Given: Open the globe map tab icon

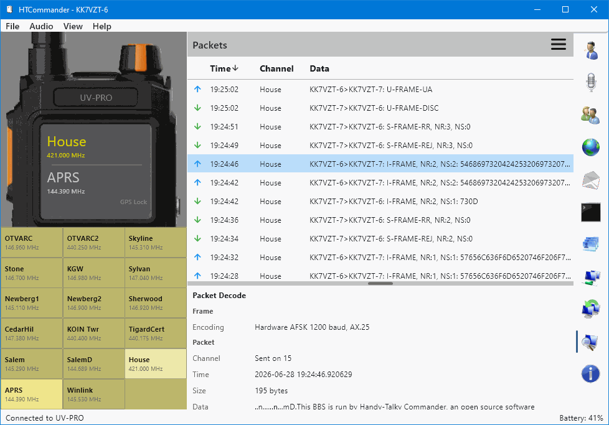Looking at the screenshot, I should 591,147.
